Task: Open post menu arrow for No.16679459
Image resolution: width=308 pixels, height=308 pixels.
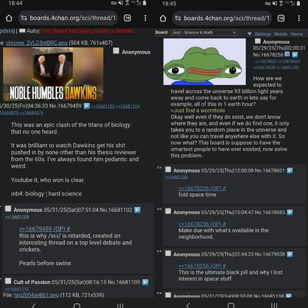Action: coord(86,106)
